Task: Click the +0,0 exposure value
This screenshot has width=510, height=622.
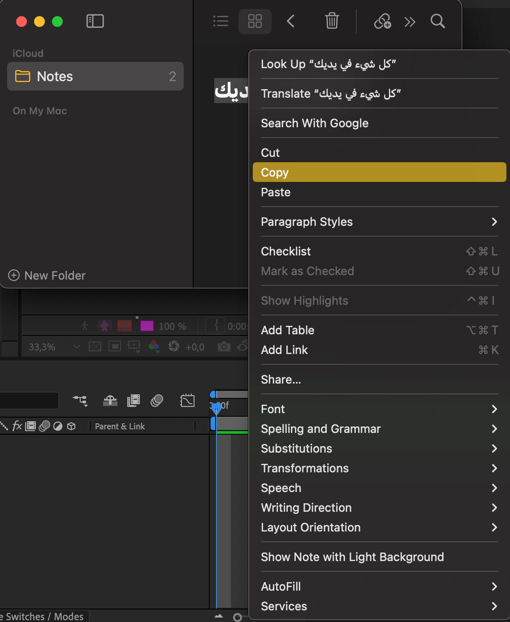Action: coord(194,347)
